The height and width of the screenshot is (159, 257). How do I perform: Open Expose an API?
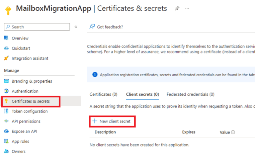(x=24, y=132)
